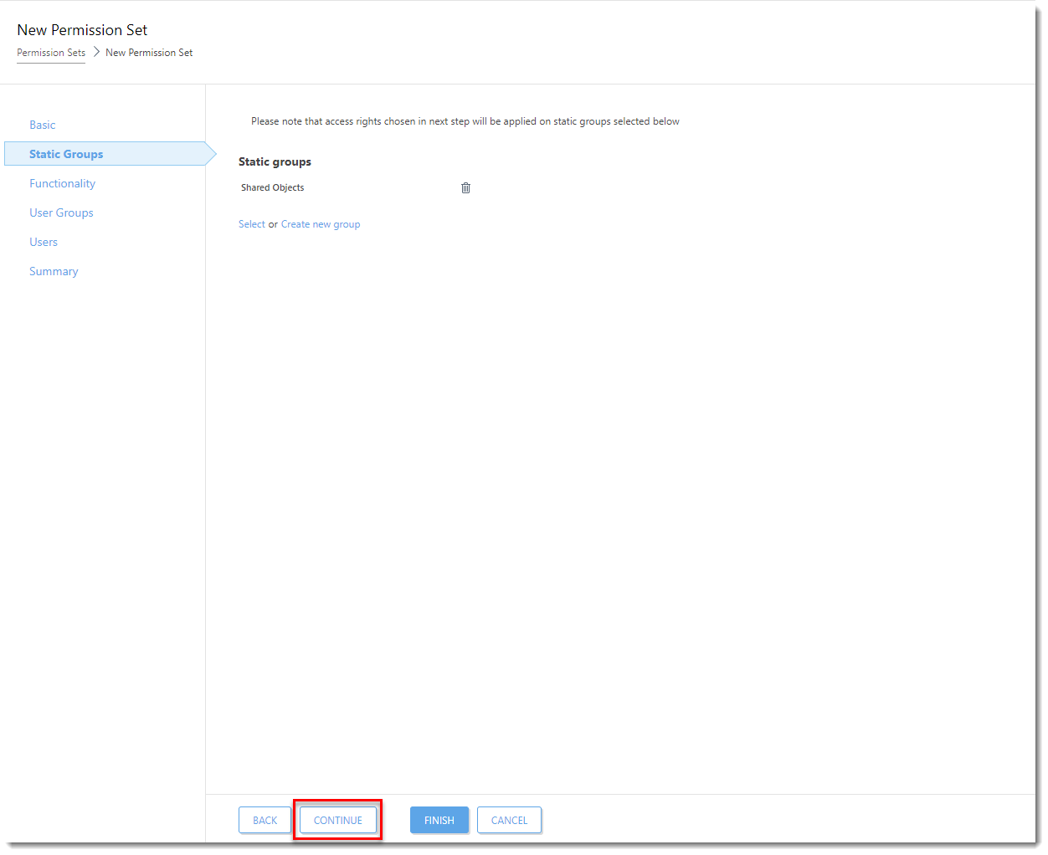This screenshot has width=1048, height=855.
Task: Click the breadcrumb chevron separator
Action: tap(96, 52)
